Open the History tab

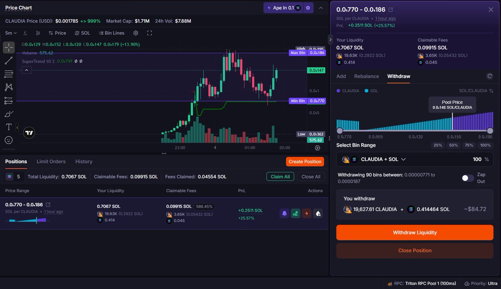(x=84, y=162)
